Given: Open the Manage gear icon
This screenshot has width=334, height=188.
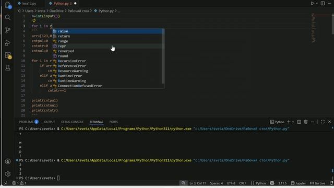Looking at the screenshot, I should (8, 174).
